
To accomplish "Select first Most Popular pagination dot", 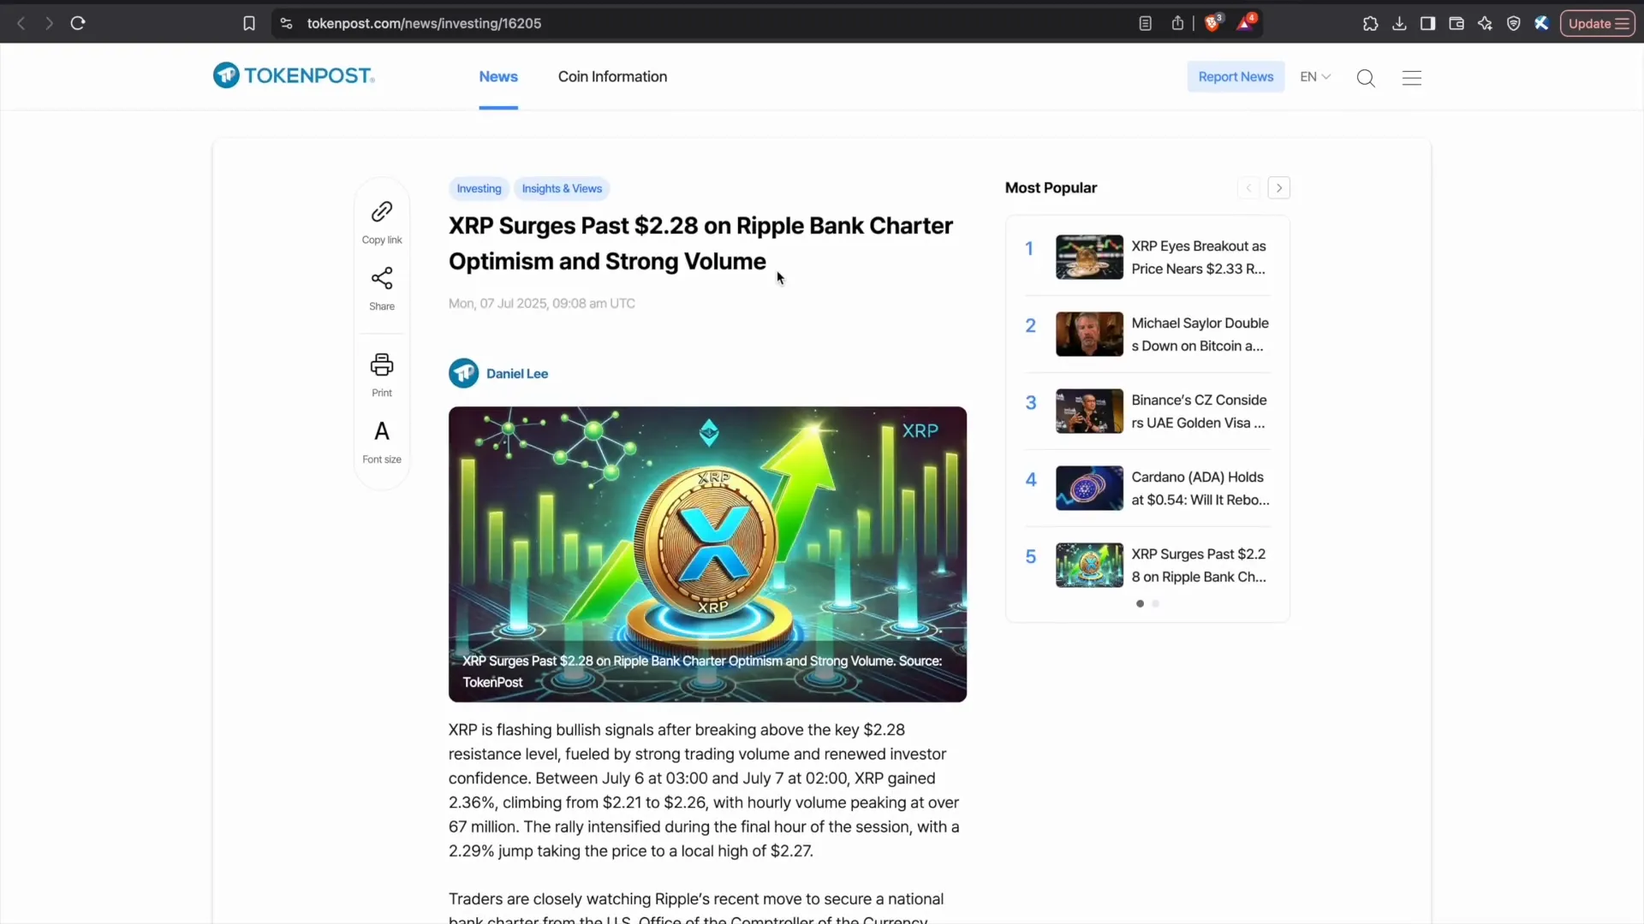I will click(1140, 603).
